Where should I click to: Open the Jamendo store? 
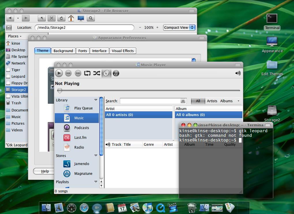[x=77, y=164]
